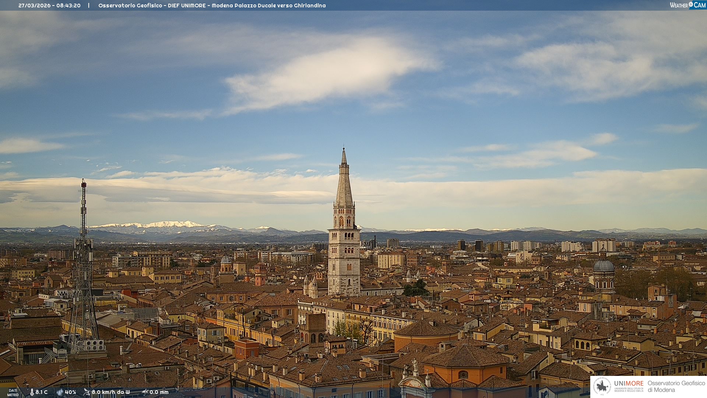This screenshot has height=398, width=707.
Task: Click the 8.0 km/h da W wind reading
Action: coord(111,392)
